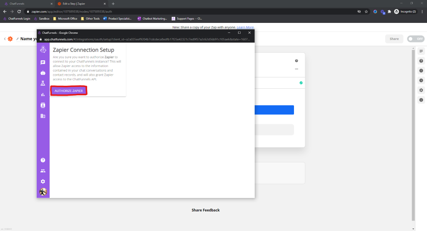The width and height of the screenshot is (427, 231).
Task: Open the ChatFunnels Login bookmark
Action: (x=17, y=19)
